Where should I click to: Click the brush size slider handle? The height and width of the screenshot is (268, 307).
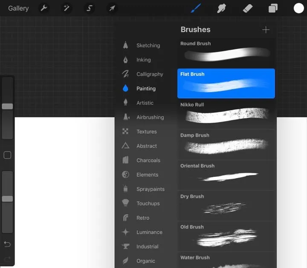click(x=7, y=106)
